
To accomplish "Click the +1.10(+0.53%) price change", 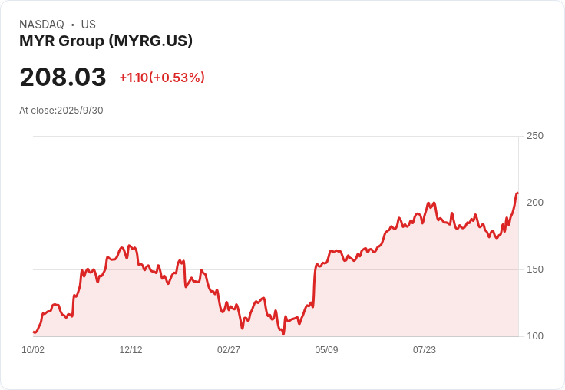I will [x=162, y=78].
